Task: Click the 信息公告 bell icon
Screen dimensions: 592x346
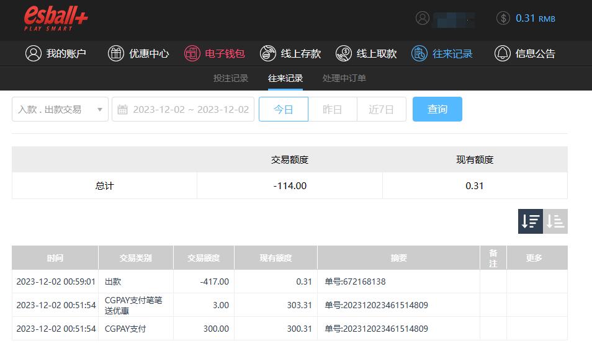Action: point(502,53)
